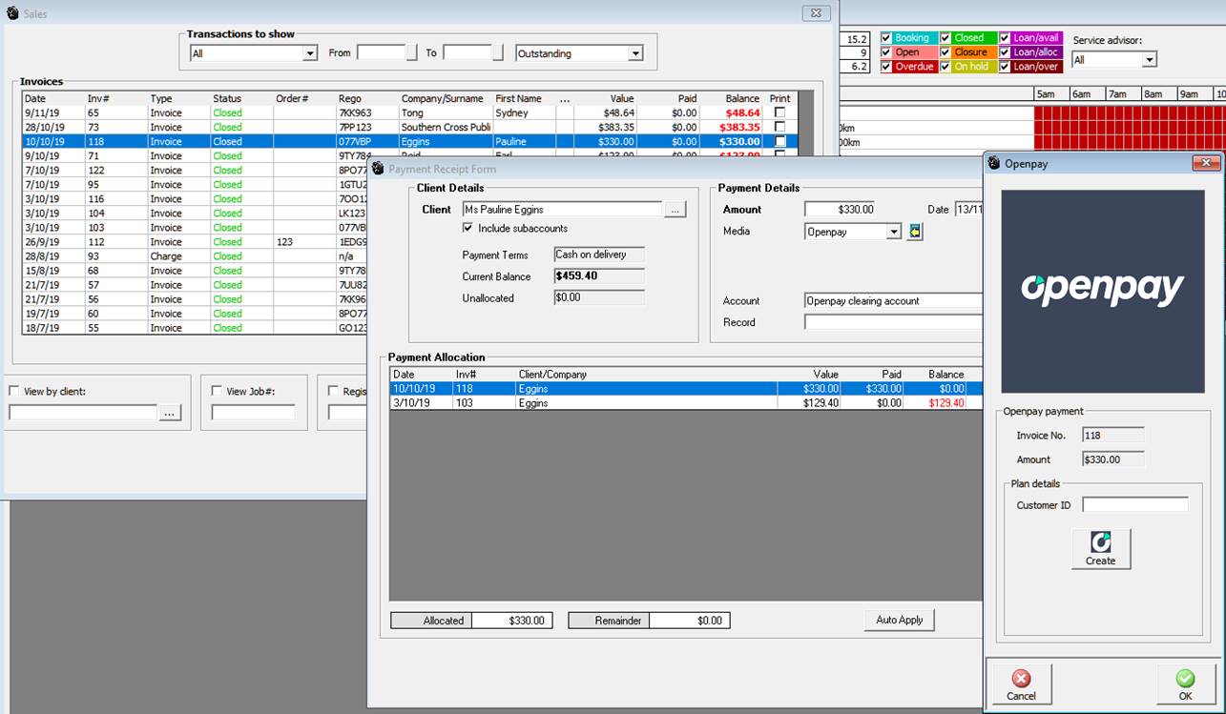Open the Media Openpay dropdown
The width and height of the screenshot is (1226, 714).
pos(893,232)
